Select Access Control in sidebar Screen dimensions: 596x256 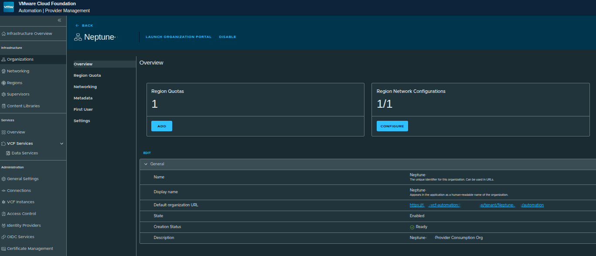pyautogui.click(x=4, y=213)
